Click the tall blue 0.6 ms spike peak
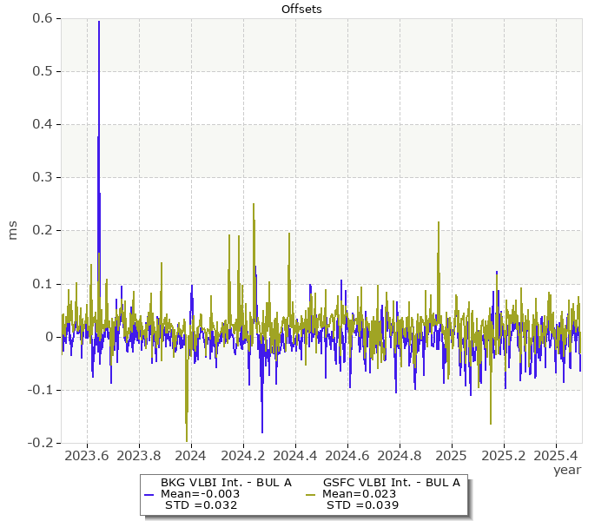608x521 pixels. point(99,22)
